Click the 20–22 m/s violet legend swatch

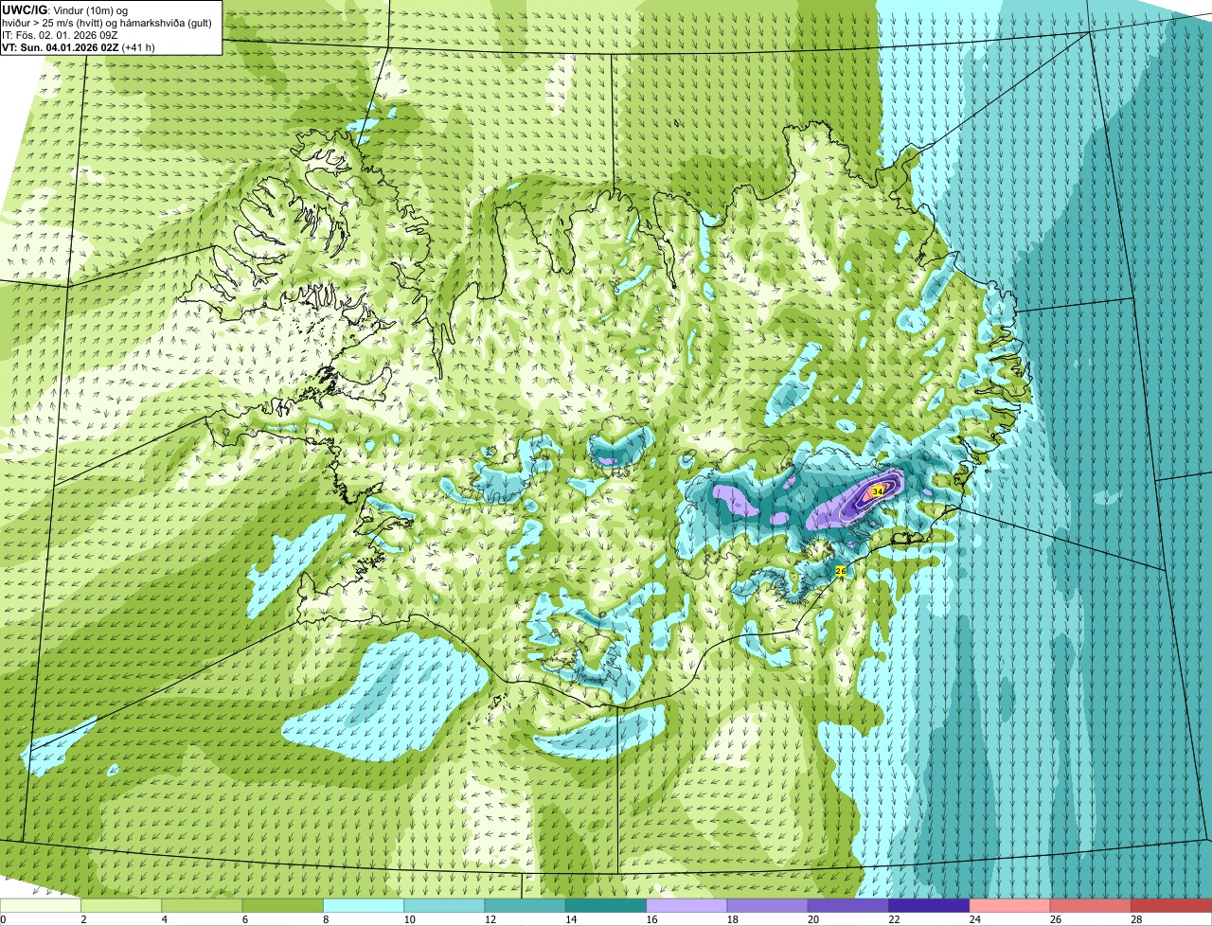pyautogui.click(x=848, y=905)
